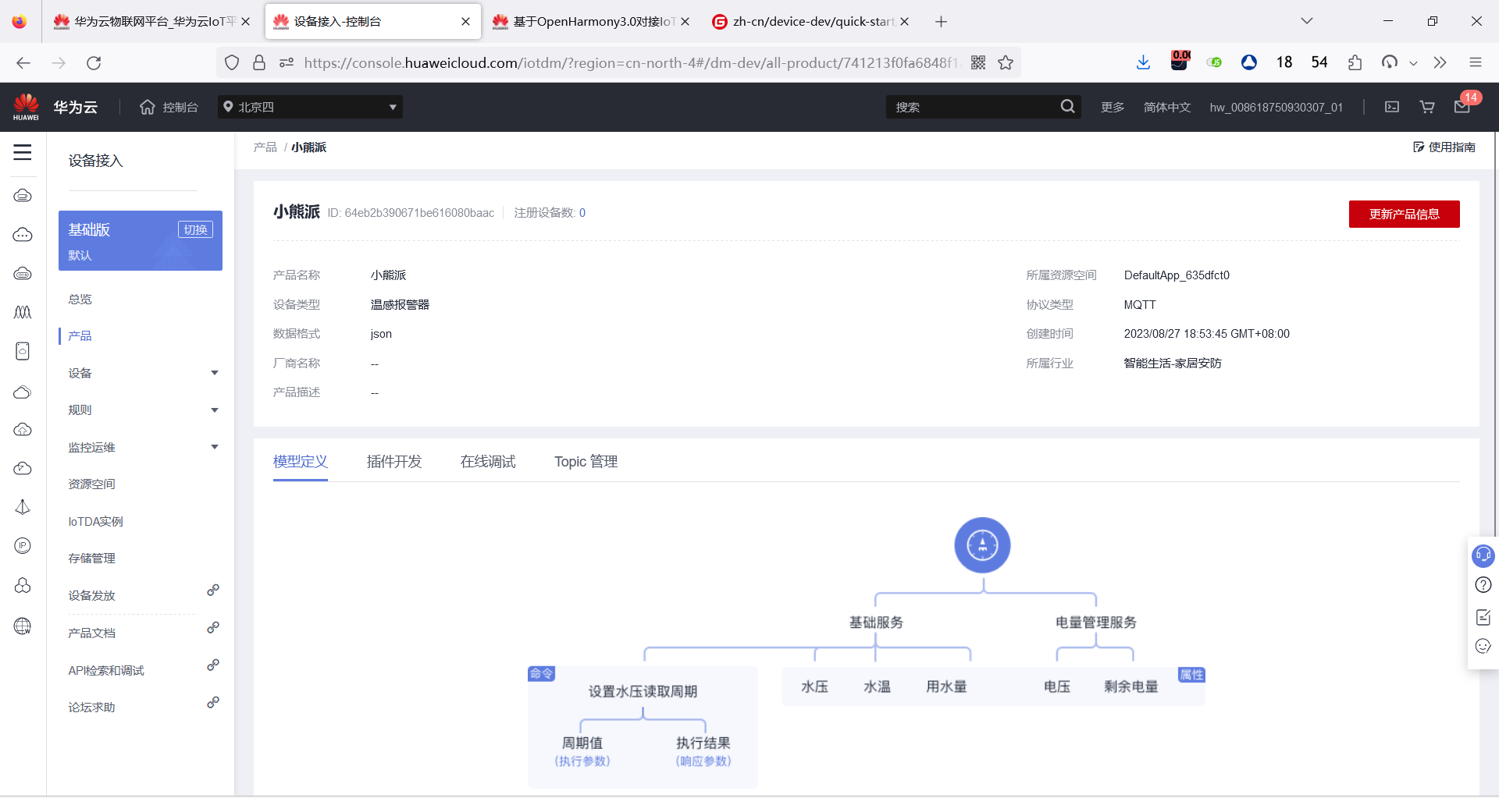Open the shopping cart in the top bar
The image size is (1499, 798).
pyautogui.click(x=1426, y=107)
